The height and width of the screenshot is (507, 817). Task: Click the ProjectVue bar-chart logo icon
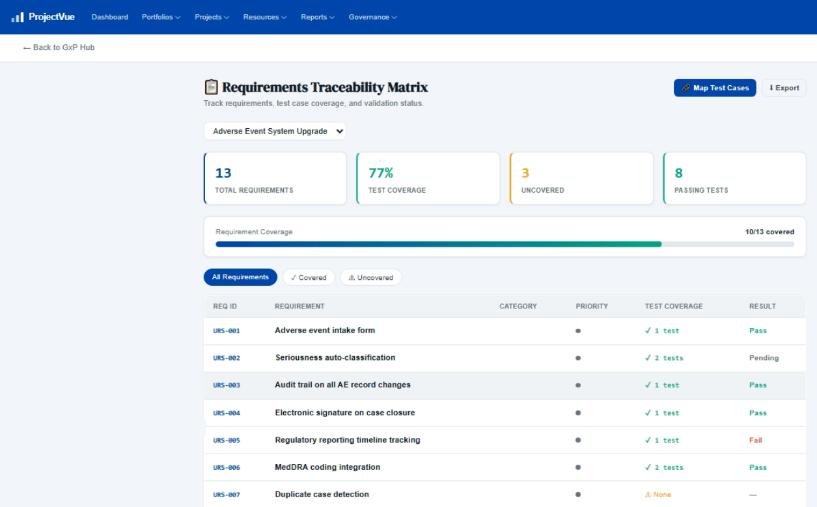pyautogui.click(x=17, y=17)
